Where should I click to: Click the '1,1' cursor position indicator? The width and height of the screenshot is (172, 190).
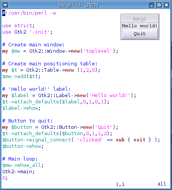tap(120, 184)
